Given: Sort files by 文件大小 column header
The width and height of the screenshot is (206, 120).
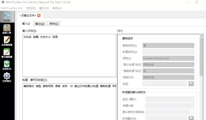Looking at the screenshot, I should (45, 37).
